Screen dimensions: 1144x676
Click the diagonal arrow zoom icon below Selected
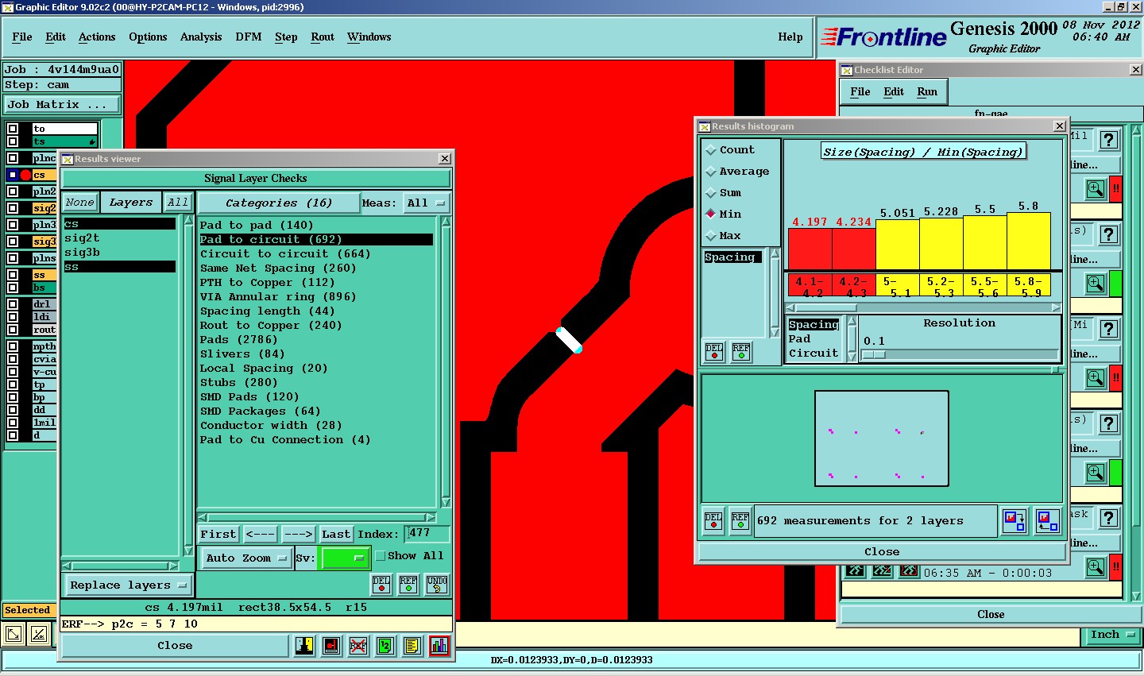pyautogui.click(x=14, y=634)
